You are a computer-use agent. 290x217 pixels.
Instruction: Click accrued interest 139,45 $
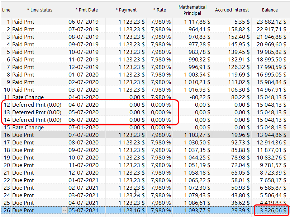[x=239, y=52]
